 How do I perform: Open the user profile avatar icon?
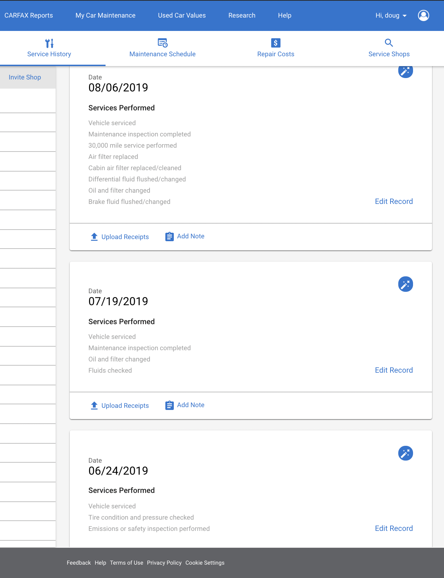(x=424, y=15)
